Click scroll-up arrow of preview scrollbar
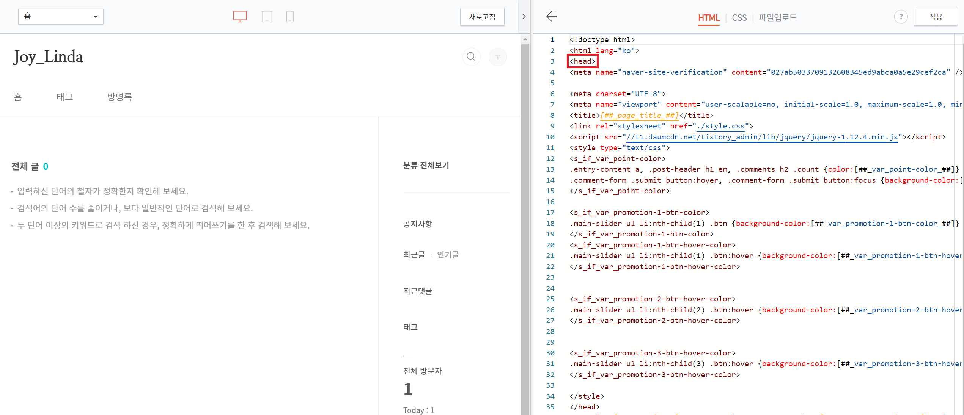Screen dimensions: 964x415 (525, 39)
